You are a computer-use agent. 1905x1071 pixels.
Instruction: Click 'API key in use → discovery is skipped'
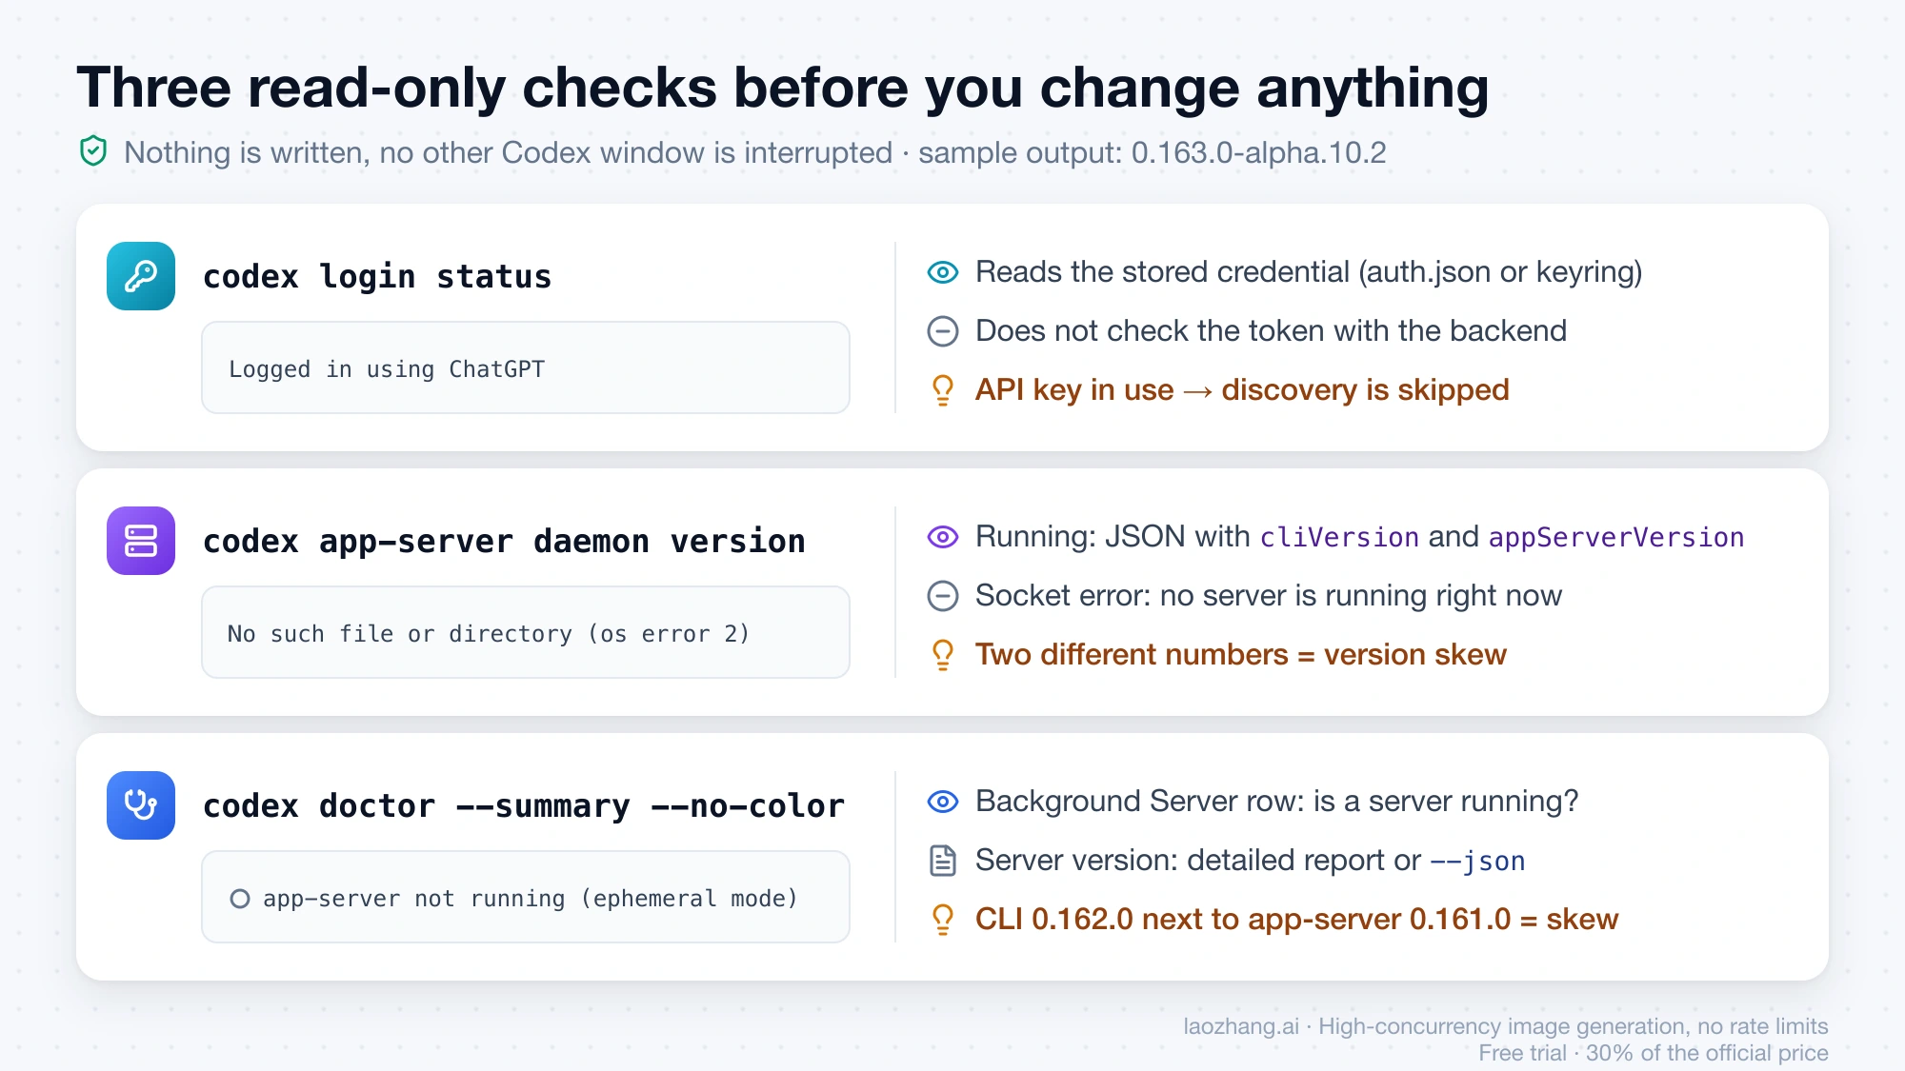tap(1242, 390)
